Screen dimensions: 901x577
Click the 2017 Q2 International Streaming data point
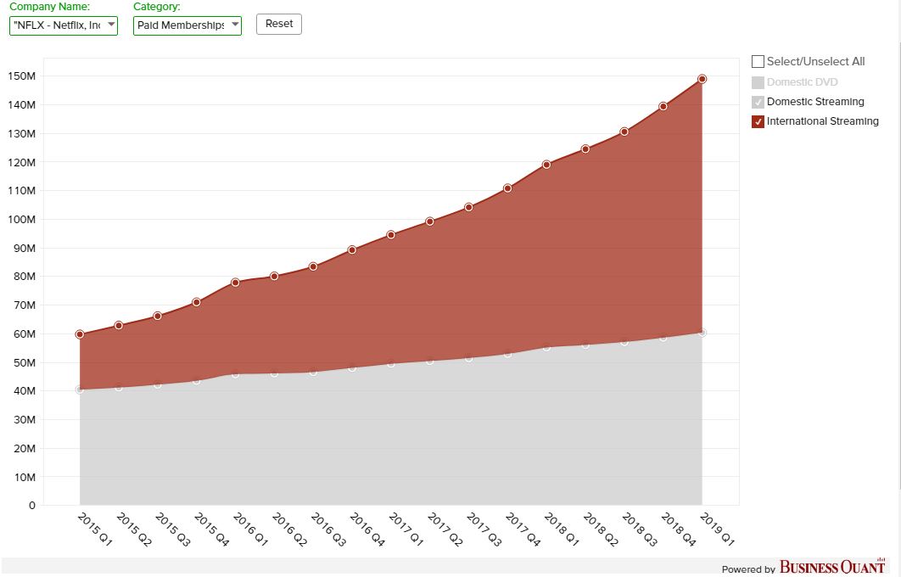click(430, 221)
